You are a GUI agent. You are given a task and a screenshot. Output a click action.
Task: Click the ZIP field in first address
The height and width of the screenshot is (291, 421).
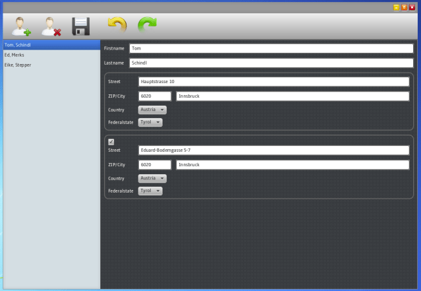[x=155, y=96]
